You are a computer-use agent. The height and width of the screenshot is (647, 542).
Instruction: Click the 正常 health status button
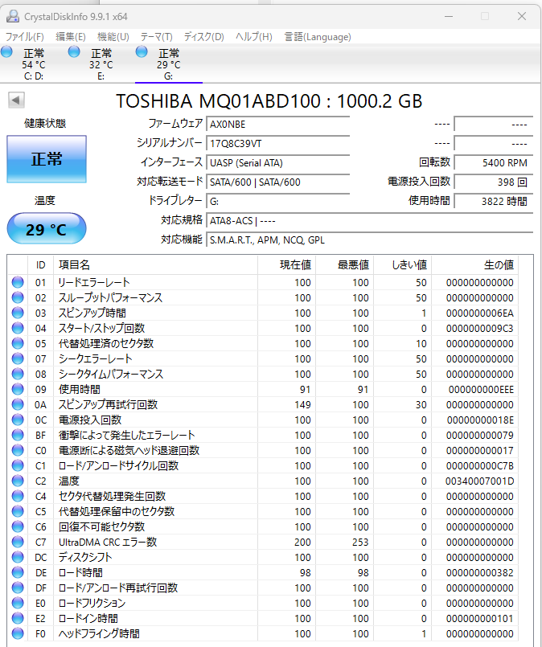47,159
